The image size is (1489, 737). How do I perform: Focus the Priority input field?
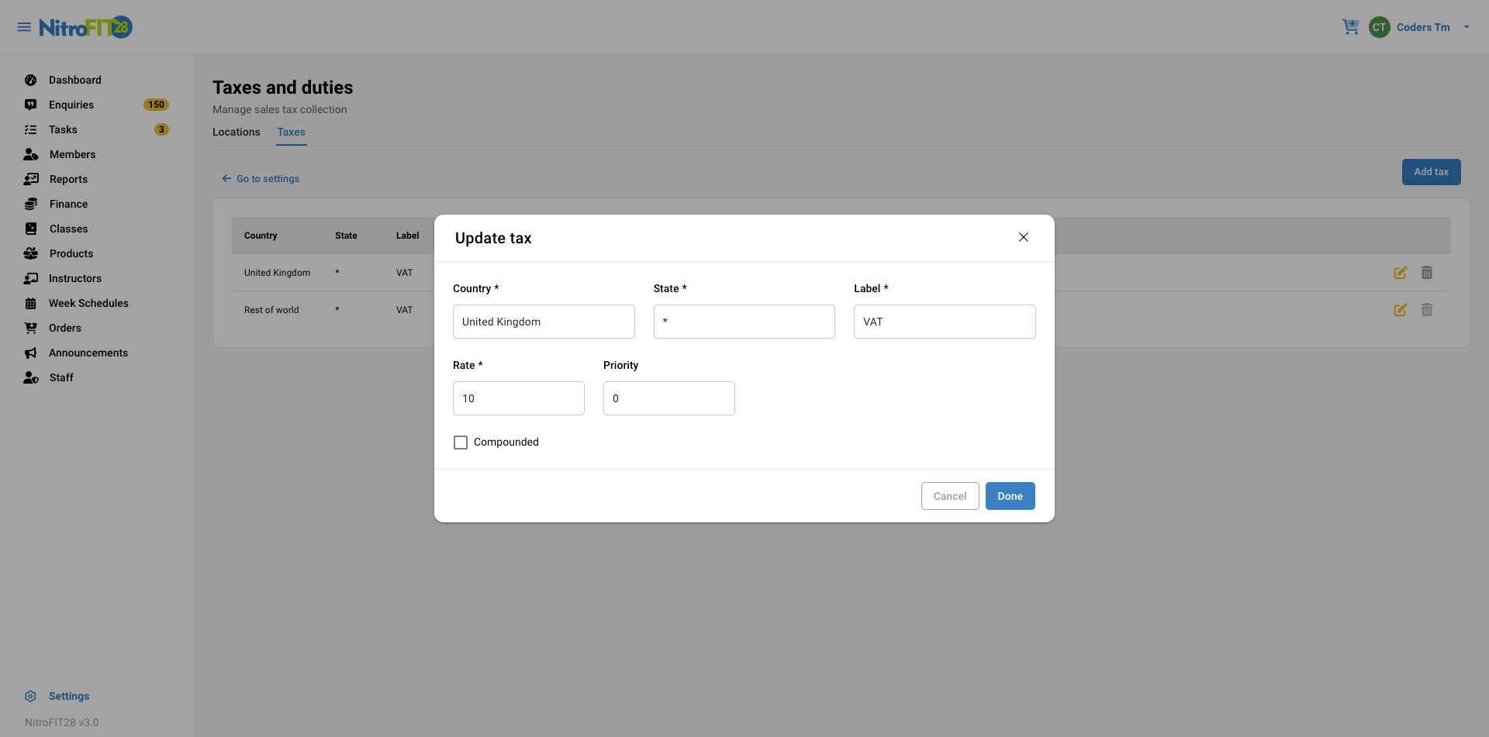668,398
